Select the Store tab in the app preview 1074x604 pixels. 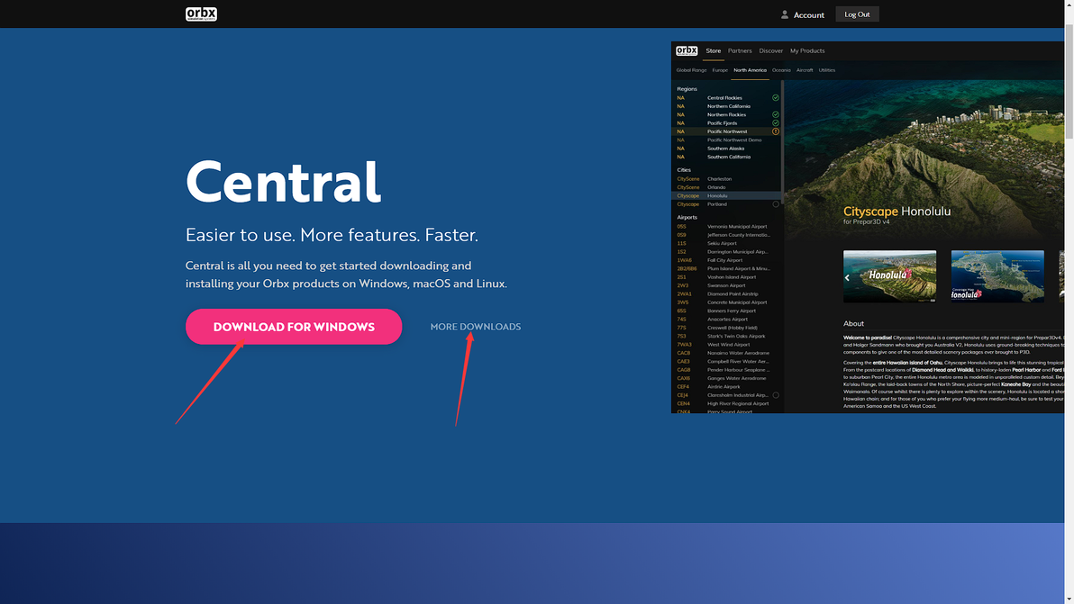click(713, 50)
